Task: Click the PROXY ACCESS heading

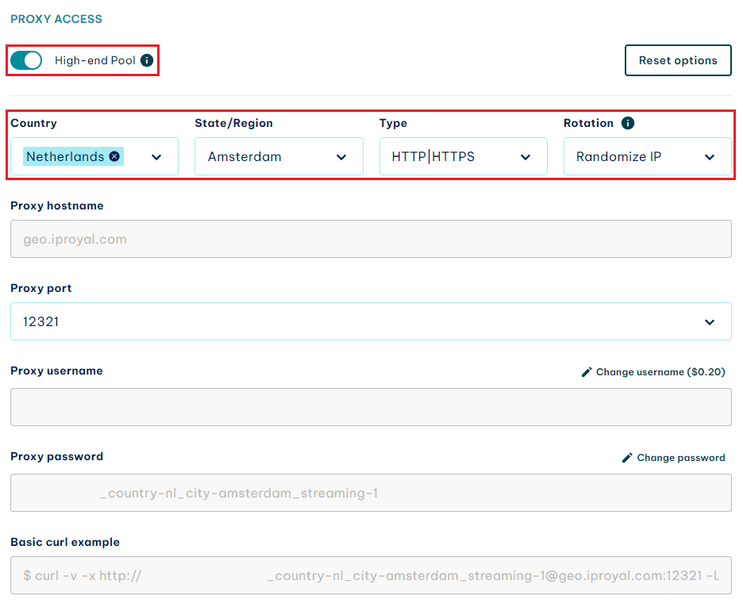Action: pyautogui.click(x=56, y=19)
